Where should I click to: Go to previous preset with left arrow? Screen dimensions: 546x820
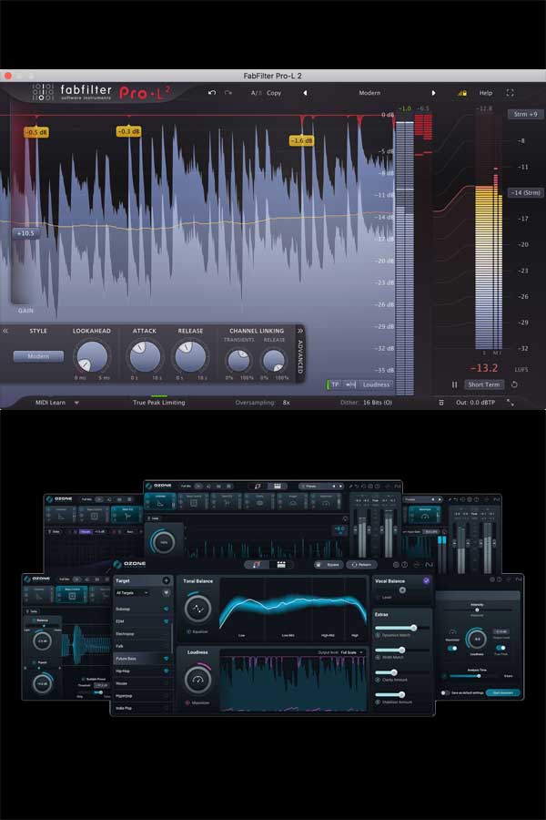pyautogui.click(x=305, y=93)
